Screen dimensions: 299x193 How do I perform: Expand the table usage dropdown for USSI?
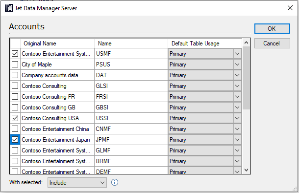click(x=237, y=118)
